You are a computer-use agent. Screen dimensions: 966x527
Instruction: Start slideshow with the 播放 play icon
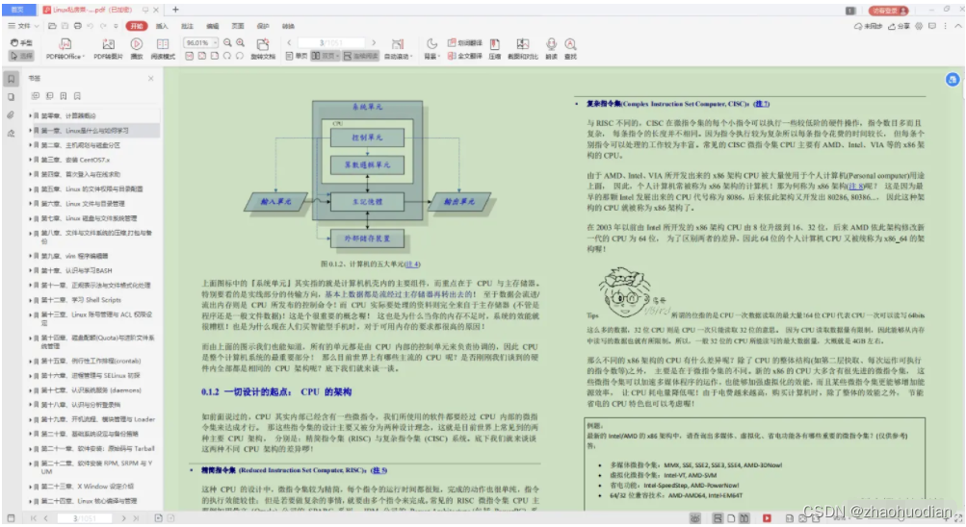coord(136,44)
